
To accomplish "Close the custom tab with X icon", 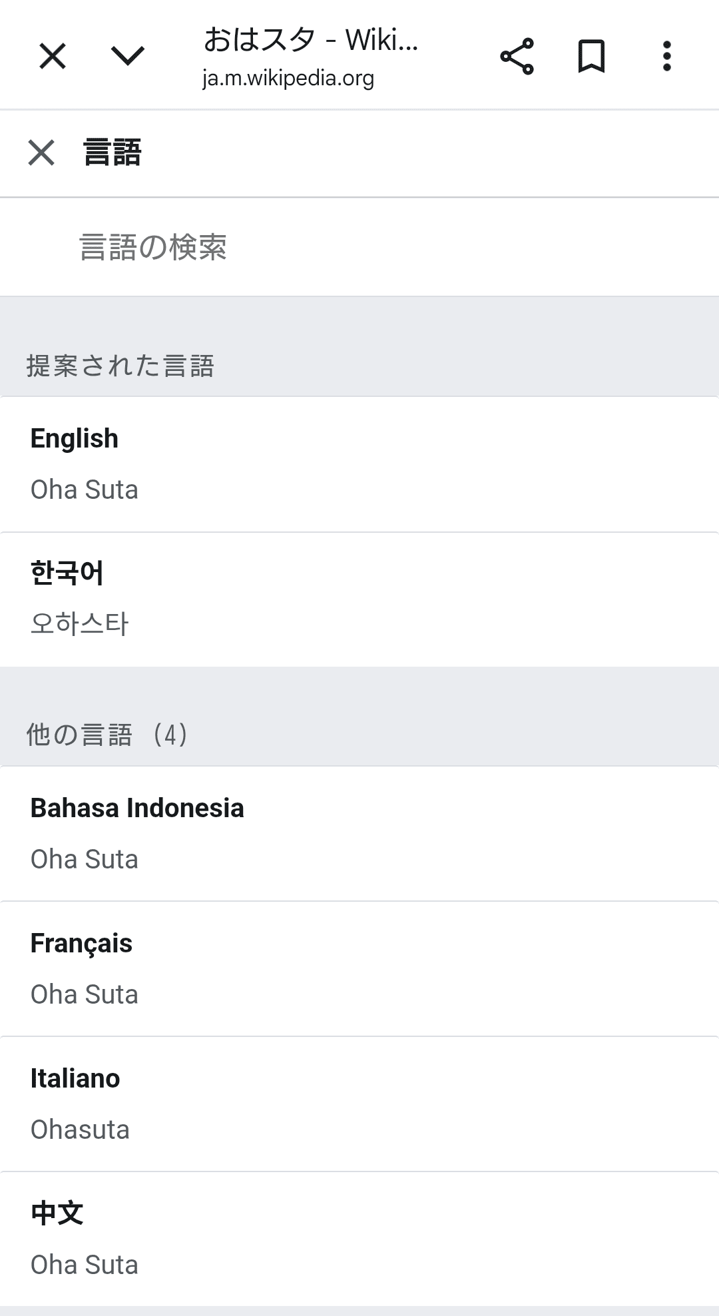I will (53, 56).
